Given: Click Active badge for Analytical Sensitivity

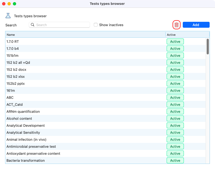Looking at the screenshot, I should (x=175, y=133).
